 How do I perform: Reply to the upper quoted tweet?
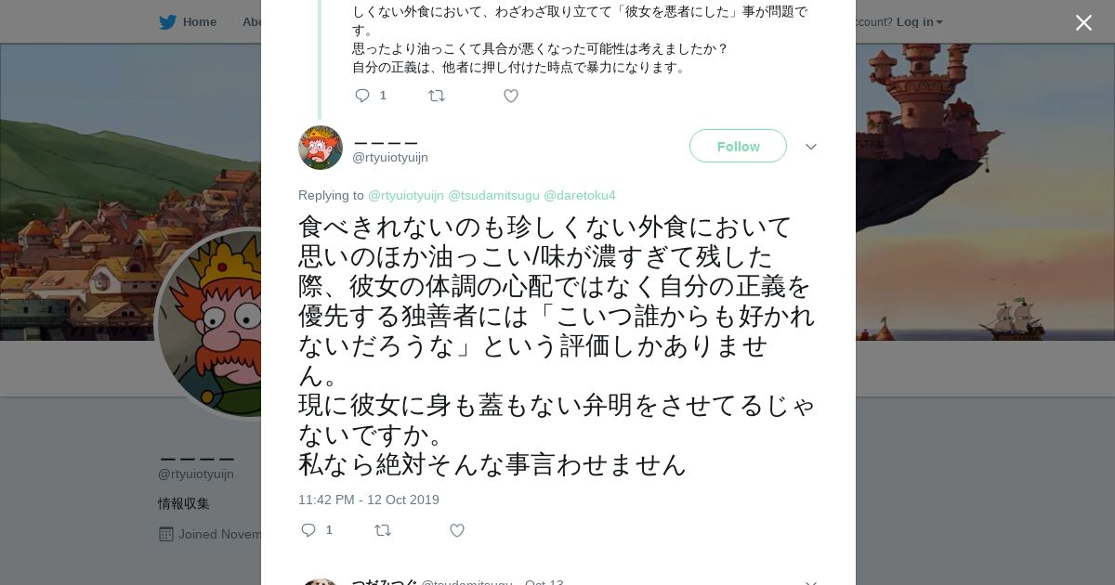(362, 96)
